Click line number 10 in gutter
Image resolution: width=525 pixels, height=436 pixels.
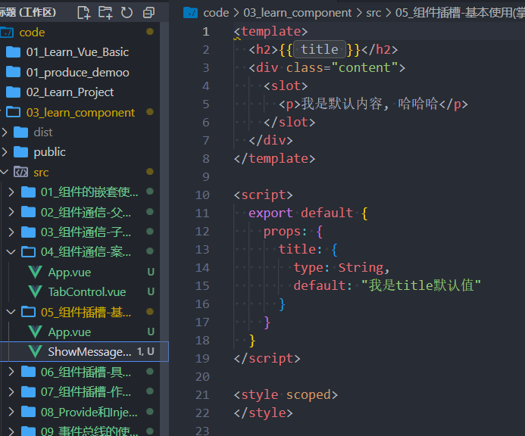tap(202, 195)
